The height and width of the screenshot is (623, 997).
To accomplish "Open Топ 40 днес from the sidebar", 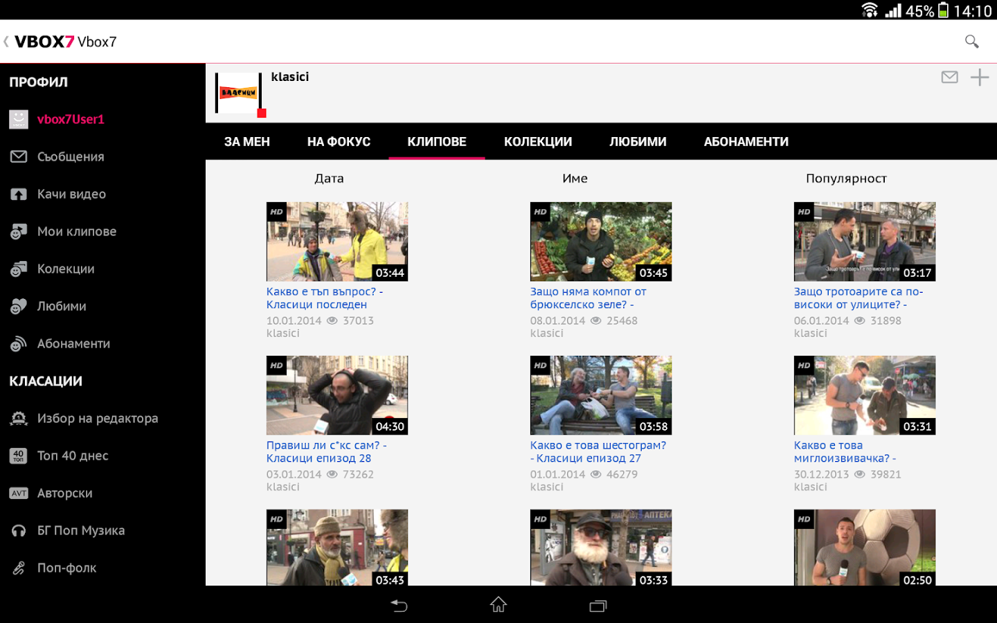I will (19, 455).
